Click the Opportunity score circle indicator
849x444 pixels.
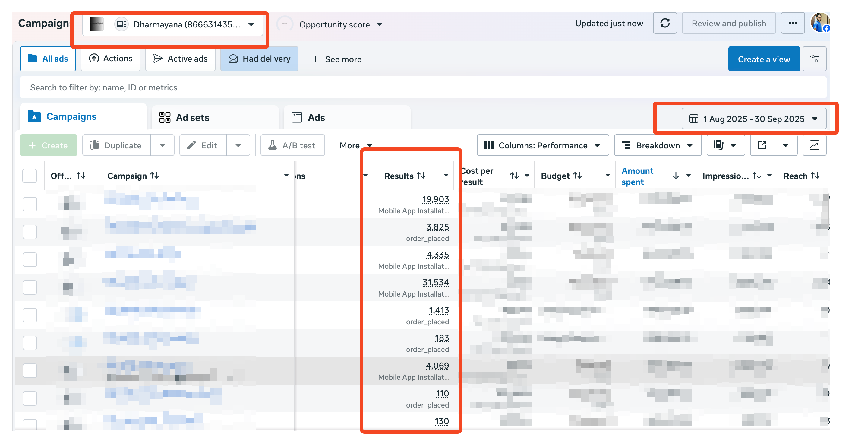click(x=285, y=24)
